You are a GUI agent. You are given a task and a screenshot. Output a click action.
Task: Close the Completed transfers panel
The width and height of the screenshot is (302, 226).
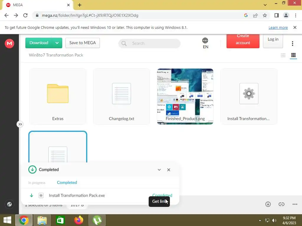coord(169,170)
